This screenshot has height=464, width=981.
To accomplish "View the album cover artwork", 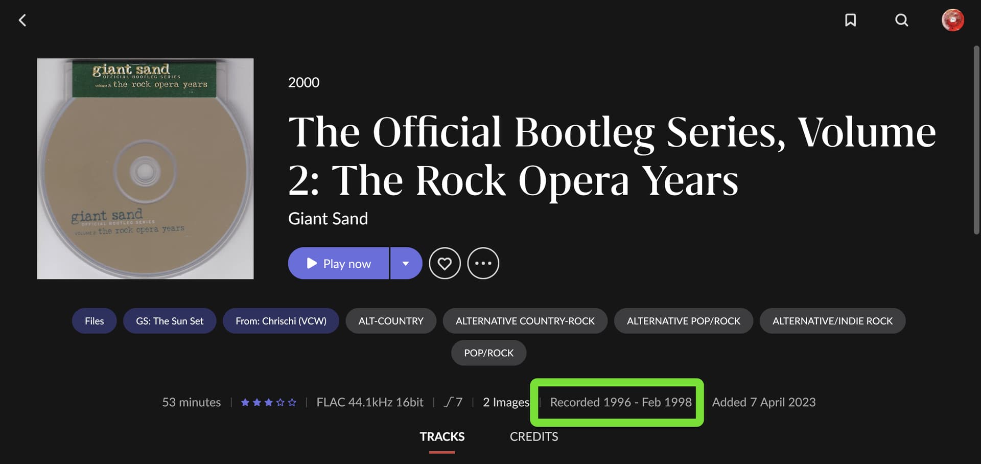I will click(x=145, y=169).
